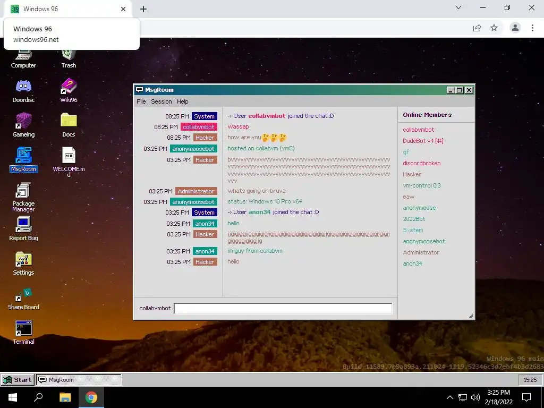Select the Windows 96 browser tab
Screen dimensions: 544x408
67,9
